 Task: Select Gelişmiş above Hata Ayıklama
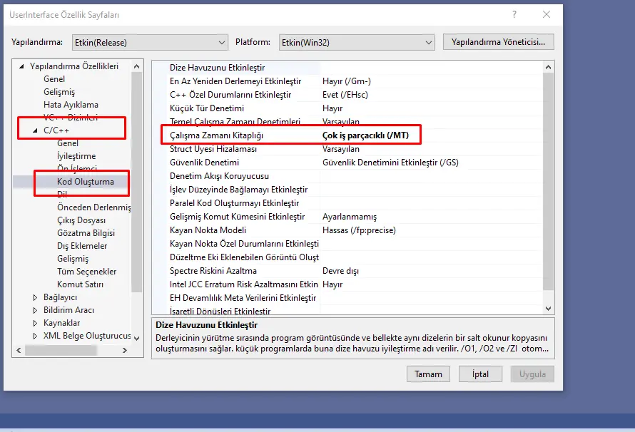click(x=59, y=92)
